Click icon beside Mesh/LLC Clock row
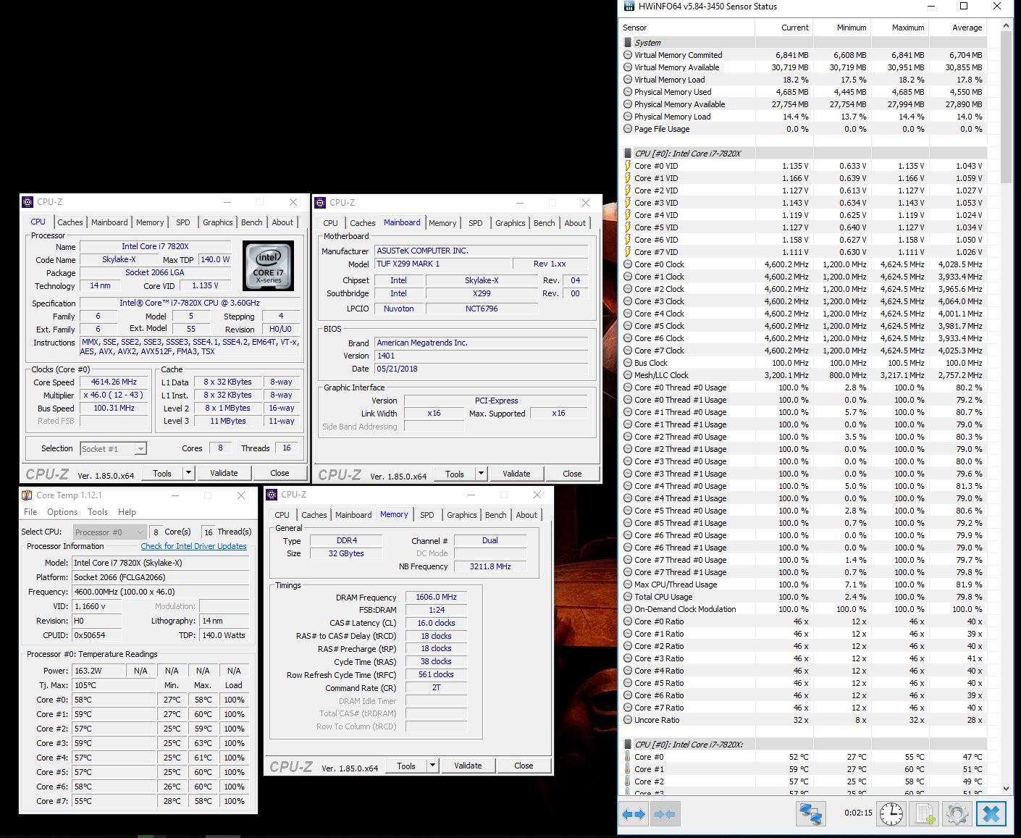 [x=628, y=375]
